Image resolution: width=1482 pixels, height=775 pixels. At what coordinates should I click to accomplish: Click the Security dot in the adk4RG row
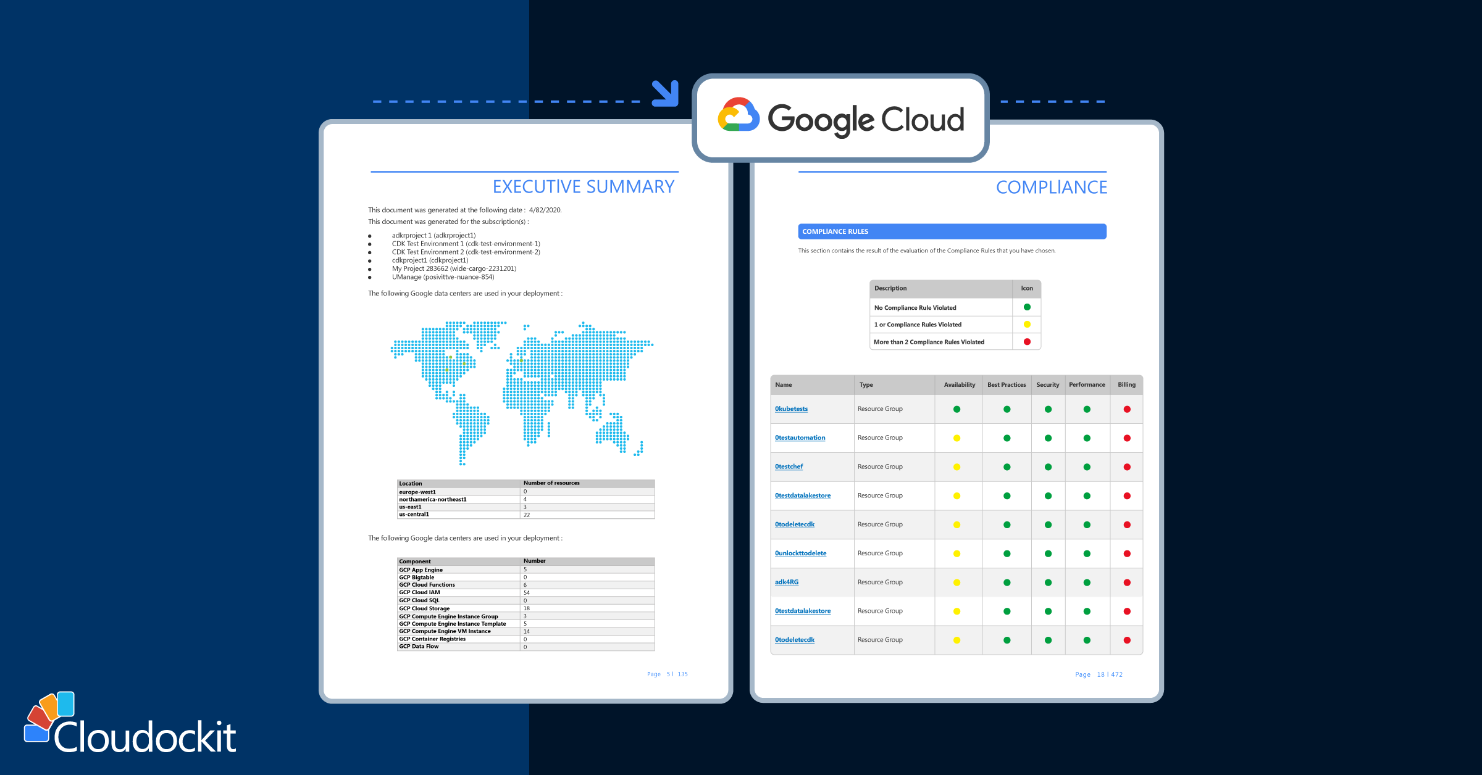point(1048,582)
